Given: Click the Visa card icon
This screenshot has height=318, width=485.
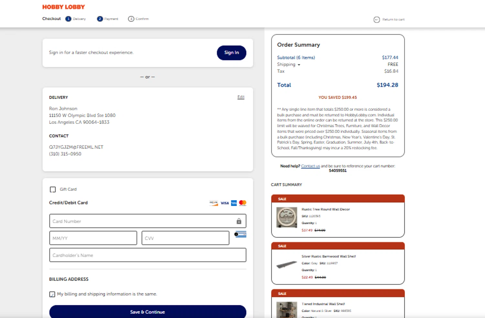Looking at the screenshot, I should (225, 203).
